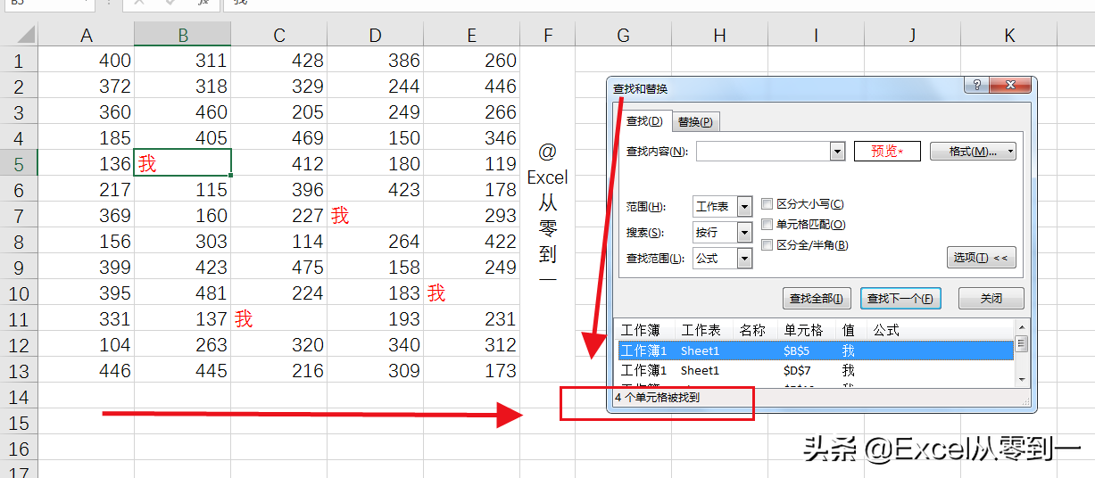The image size is (1095, 478).
Task: Click cell D4 containing 150
Action: coord(376,138)
